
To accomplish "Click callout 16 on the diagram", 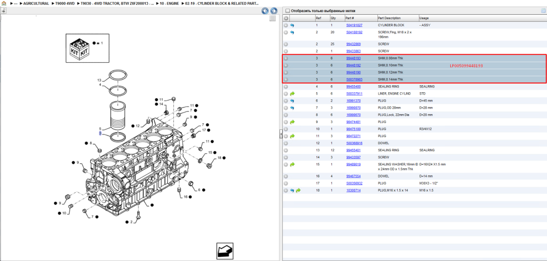I will click(185, 197).
